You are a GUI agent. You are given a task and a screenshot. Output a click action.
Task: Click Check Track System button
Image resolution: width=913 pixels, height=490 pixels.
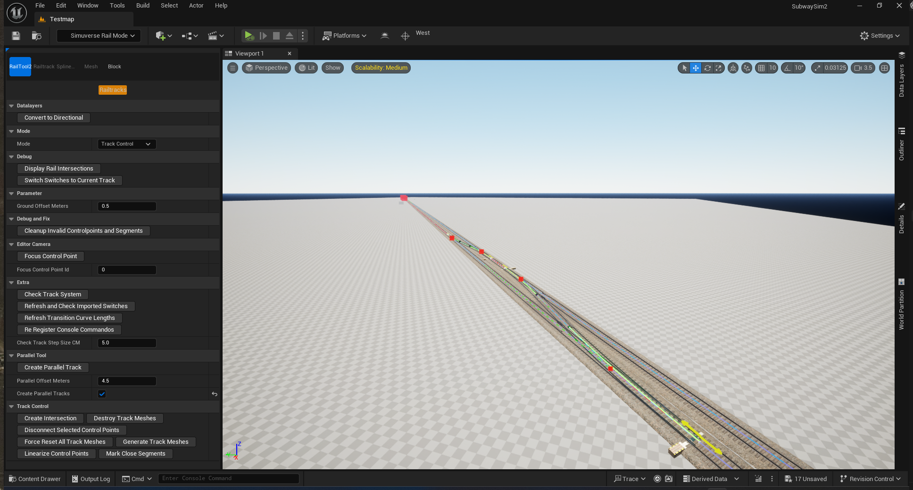(x=53, y=294)
